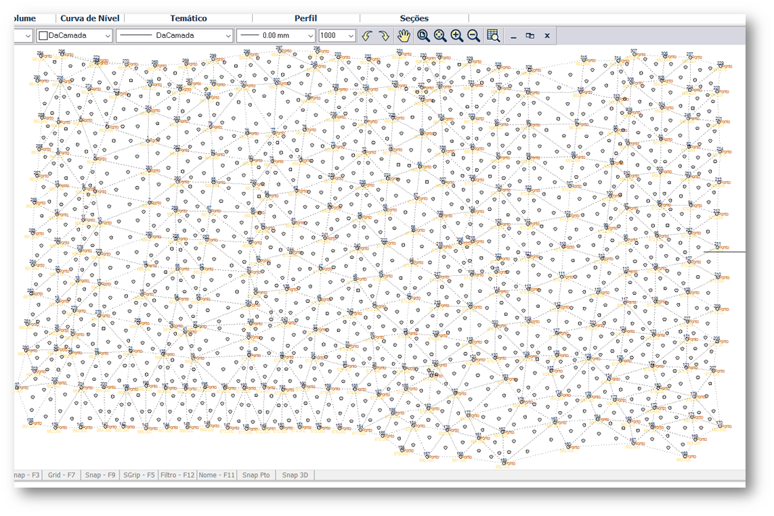The height and width of the screenshot is (516, 774).
Task: Click the redo arrow icon
Action: pos(383,36)
